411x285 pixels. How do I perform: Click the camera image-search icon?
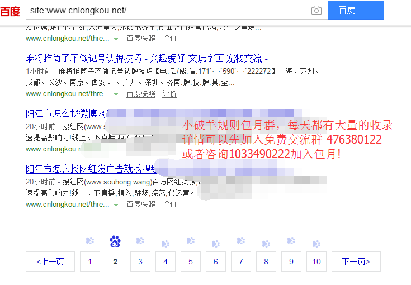[x=316, y=10]
